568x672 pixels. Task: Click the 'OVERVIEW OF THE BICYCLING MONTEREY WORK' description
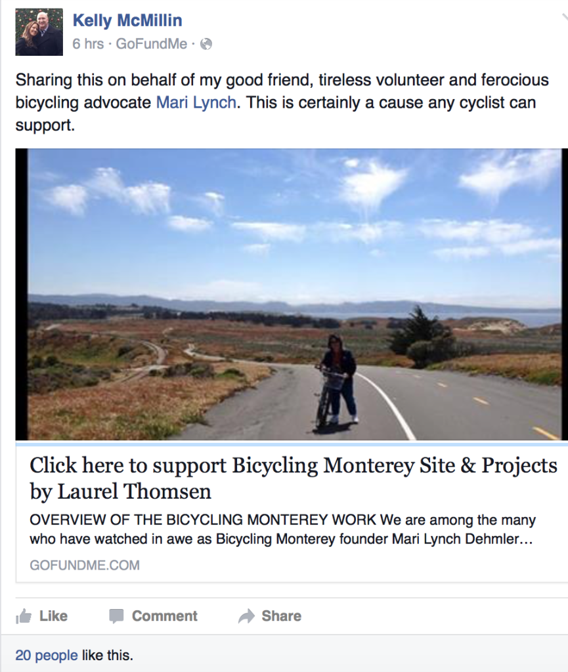282,530
